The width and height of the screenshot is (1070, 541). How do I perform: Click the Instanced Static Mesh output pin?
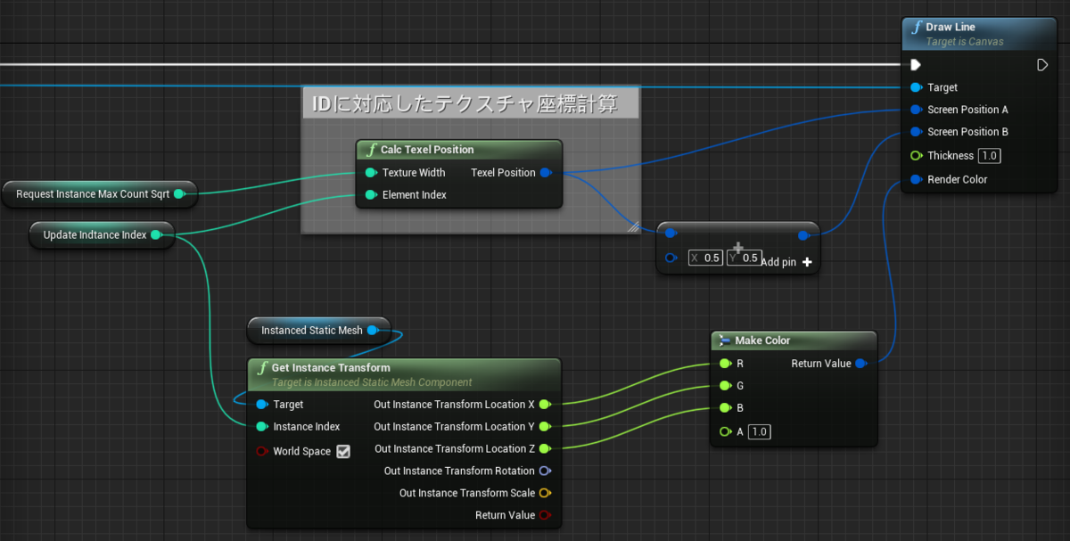click(373, 331)
